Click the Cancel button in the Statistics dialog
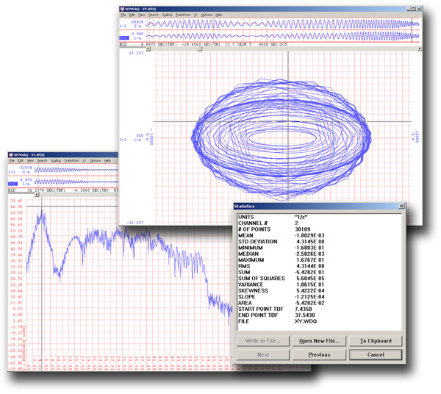 tap(376, 354)
